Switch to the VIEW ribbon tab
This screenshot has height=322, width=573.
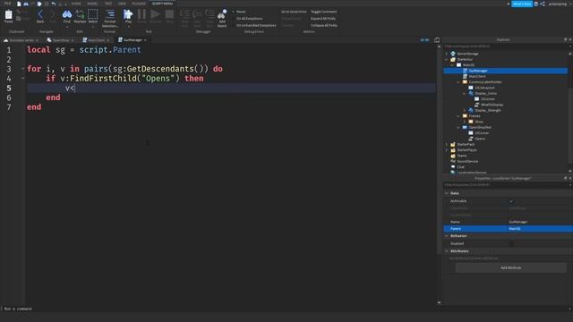pyautogui.click(x=122, y=4)
